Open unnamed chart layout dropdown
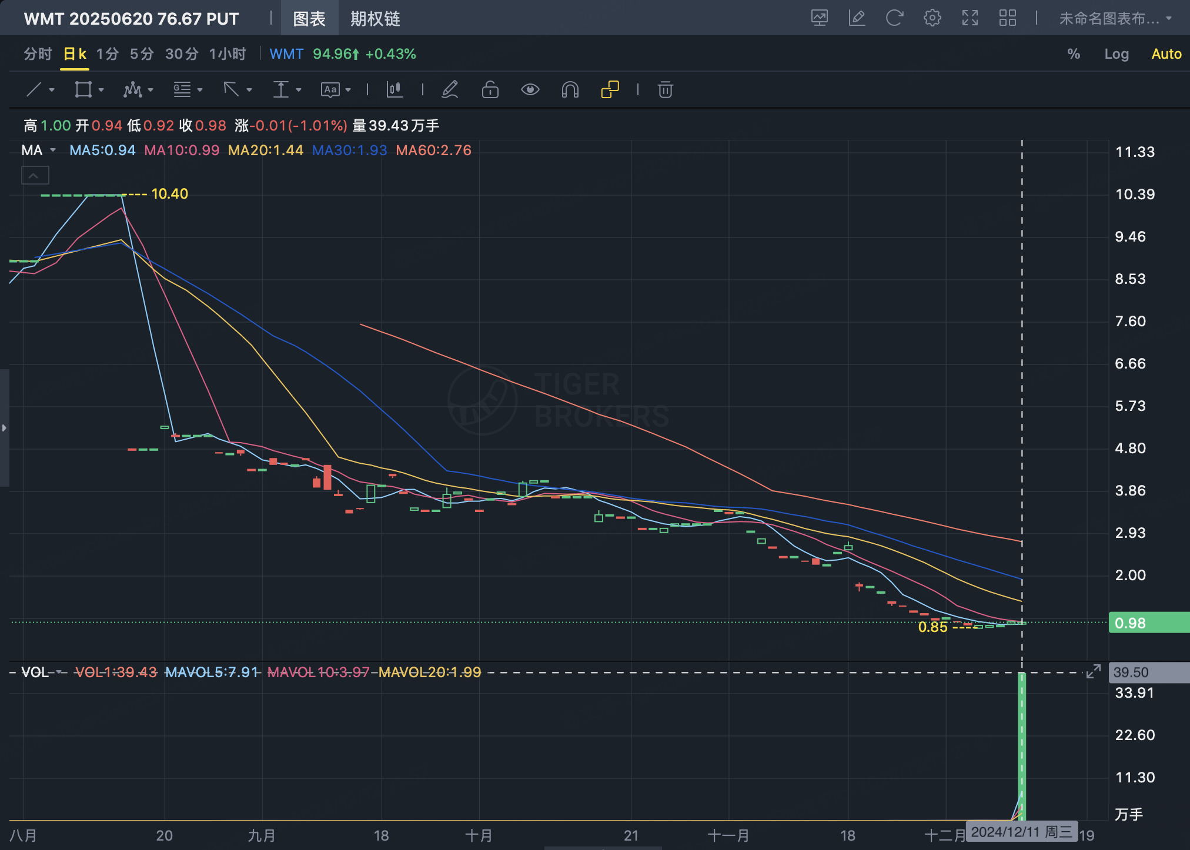 1115,18
